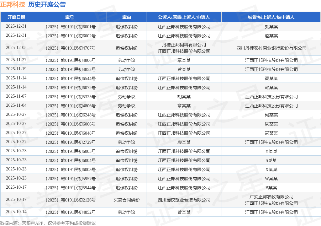Select the 案号 column header
321x226 pixels.
click(x=69, y=17)
